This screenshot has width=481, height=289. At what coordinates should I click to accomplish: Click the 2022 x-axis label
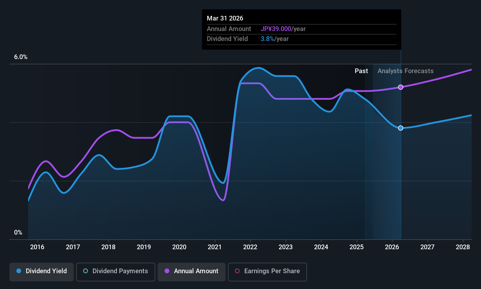tap(250, 247)
